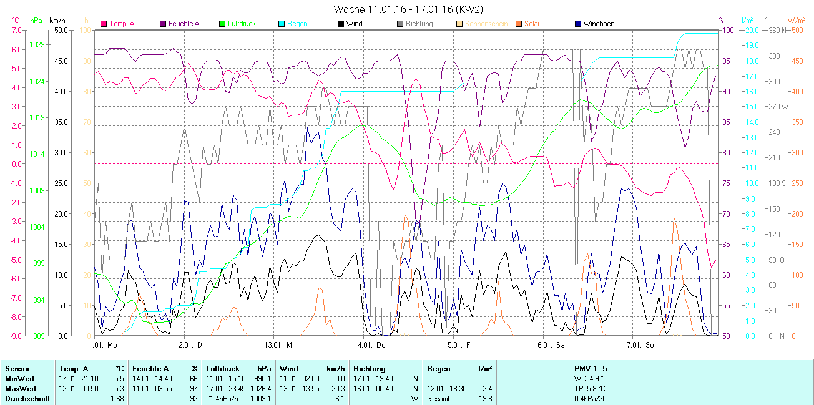Viewport: 814px width, 405px height.
Task: Click the 'hPa' axis unit label above the chart
Action: click(36, 21)
